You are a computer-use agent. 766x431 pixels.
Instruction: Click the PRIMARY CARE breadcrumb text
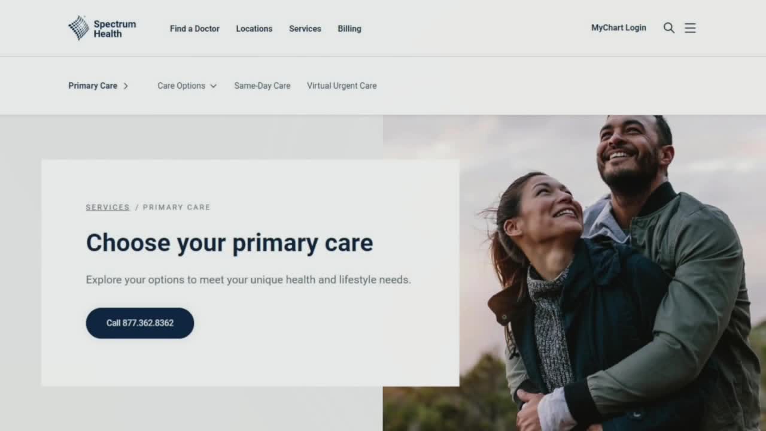pyautogui.click(x=177, y=207)
